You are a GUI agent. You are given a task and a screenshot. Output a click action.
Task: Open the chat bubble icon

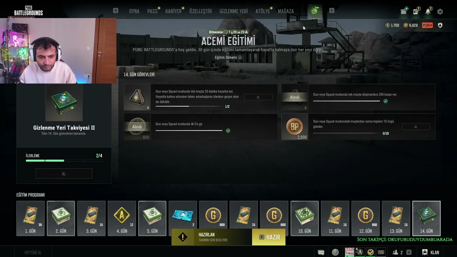pos(321,252)
